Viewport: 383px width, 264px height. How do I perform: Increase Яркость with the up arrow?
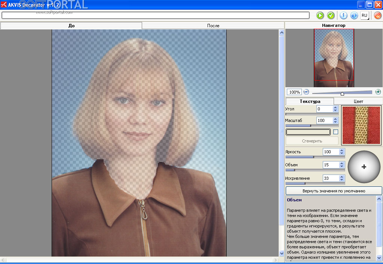(x=342, y=150)
